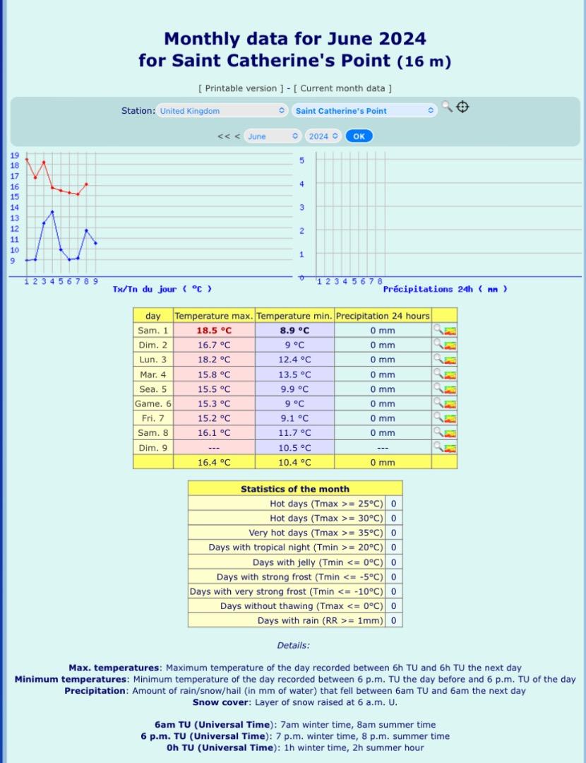Expand the Saint Catherine's Point station dropdown
The image size is (586, 763).
[364, 110]
